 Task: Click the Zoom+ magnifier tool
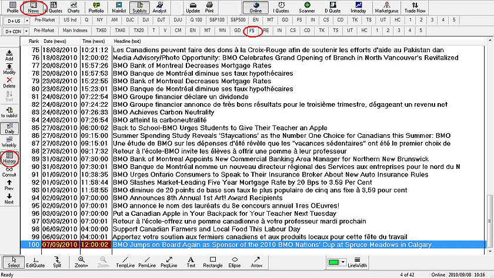(81, 262)
